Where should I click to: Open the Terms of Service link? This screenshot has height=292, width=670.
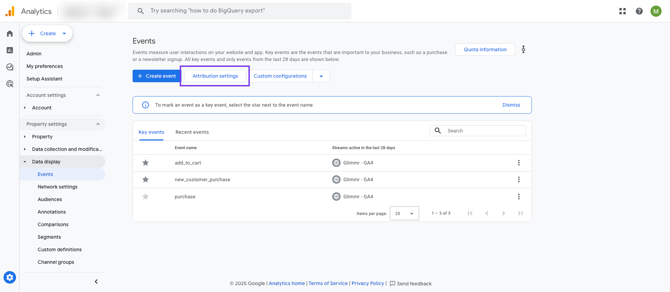pyautogui.click(x=328, y=283)
